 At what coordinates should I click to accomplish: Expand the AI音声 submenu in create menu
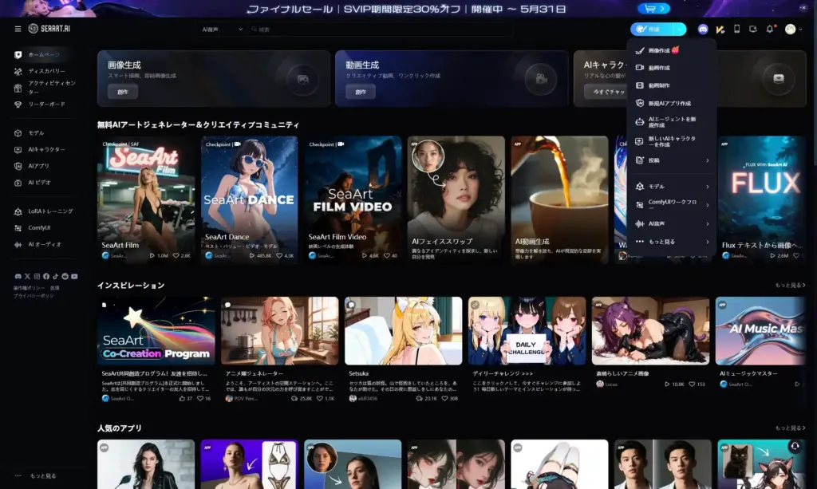pyautogui.click(x=708, y=224)
